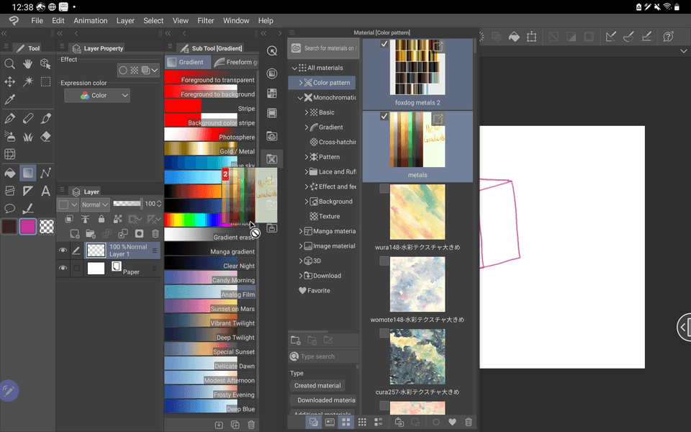The image size is (691, 432).
Task: Uncheck the foxdog metals 2 material checkbox
Action: tap(384, 45)
